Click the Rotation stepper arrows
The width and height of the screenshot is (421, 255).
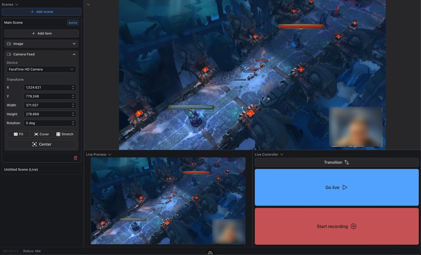tap(73, 123)
